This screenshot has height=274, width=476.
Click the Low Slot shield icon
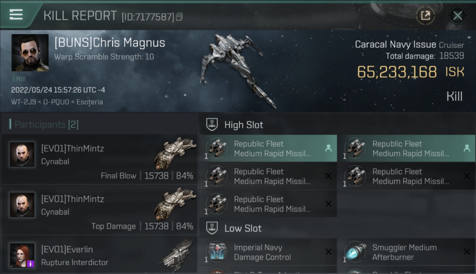tap(212, 228)
